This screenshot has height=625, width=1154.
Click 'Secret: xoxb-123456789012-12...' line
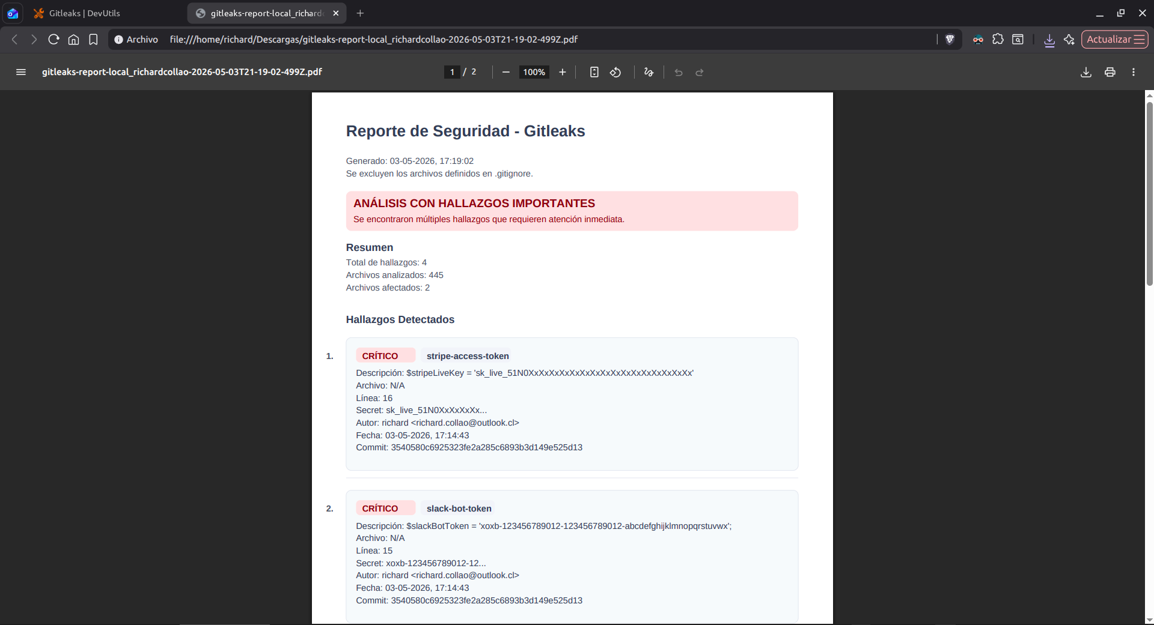421,563
